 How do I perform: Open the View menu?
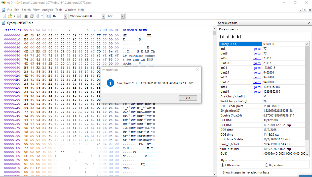click(36, 10)
